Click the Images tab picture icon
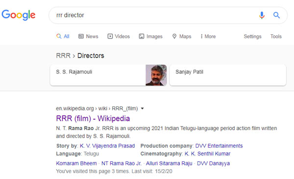 click(x=142, y=36)
